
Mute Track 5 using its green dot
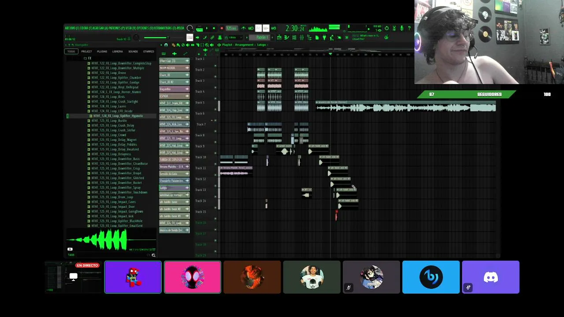pyautogui.click(x=215, y=109)
